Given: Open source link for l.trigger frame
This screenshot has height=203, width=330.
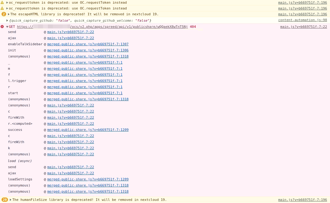Looking at the screenshot, I should point(85,81).
